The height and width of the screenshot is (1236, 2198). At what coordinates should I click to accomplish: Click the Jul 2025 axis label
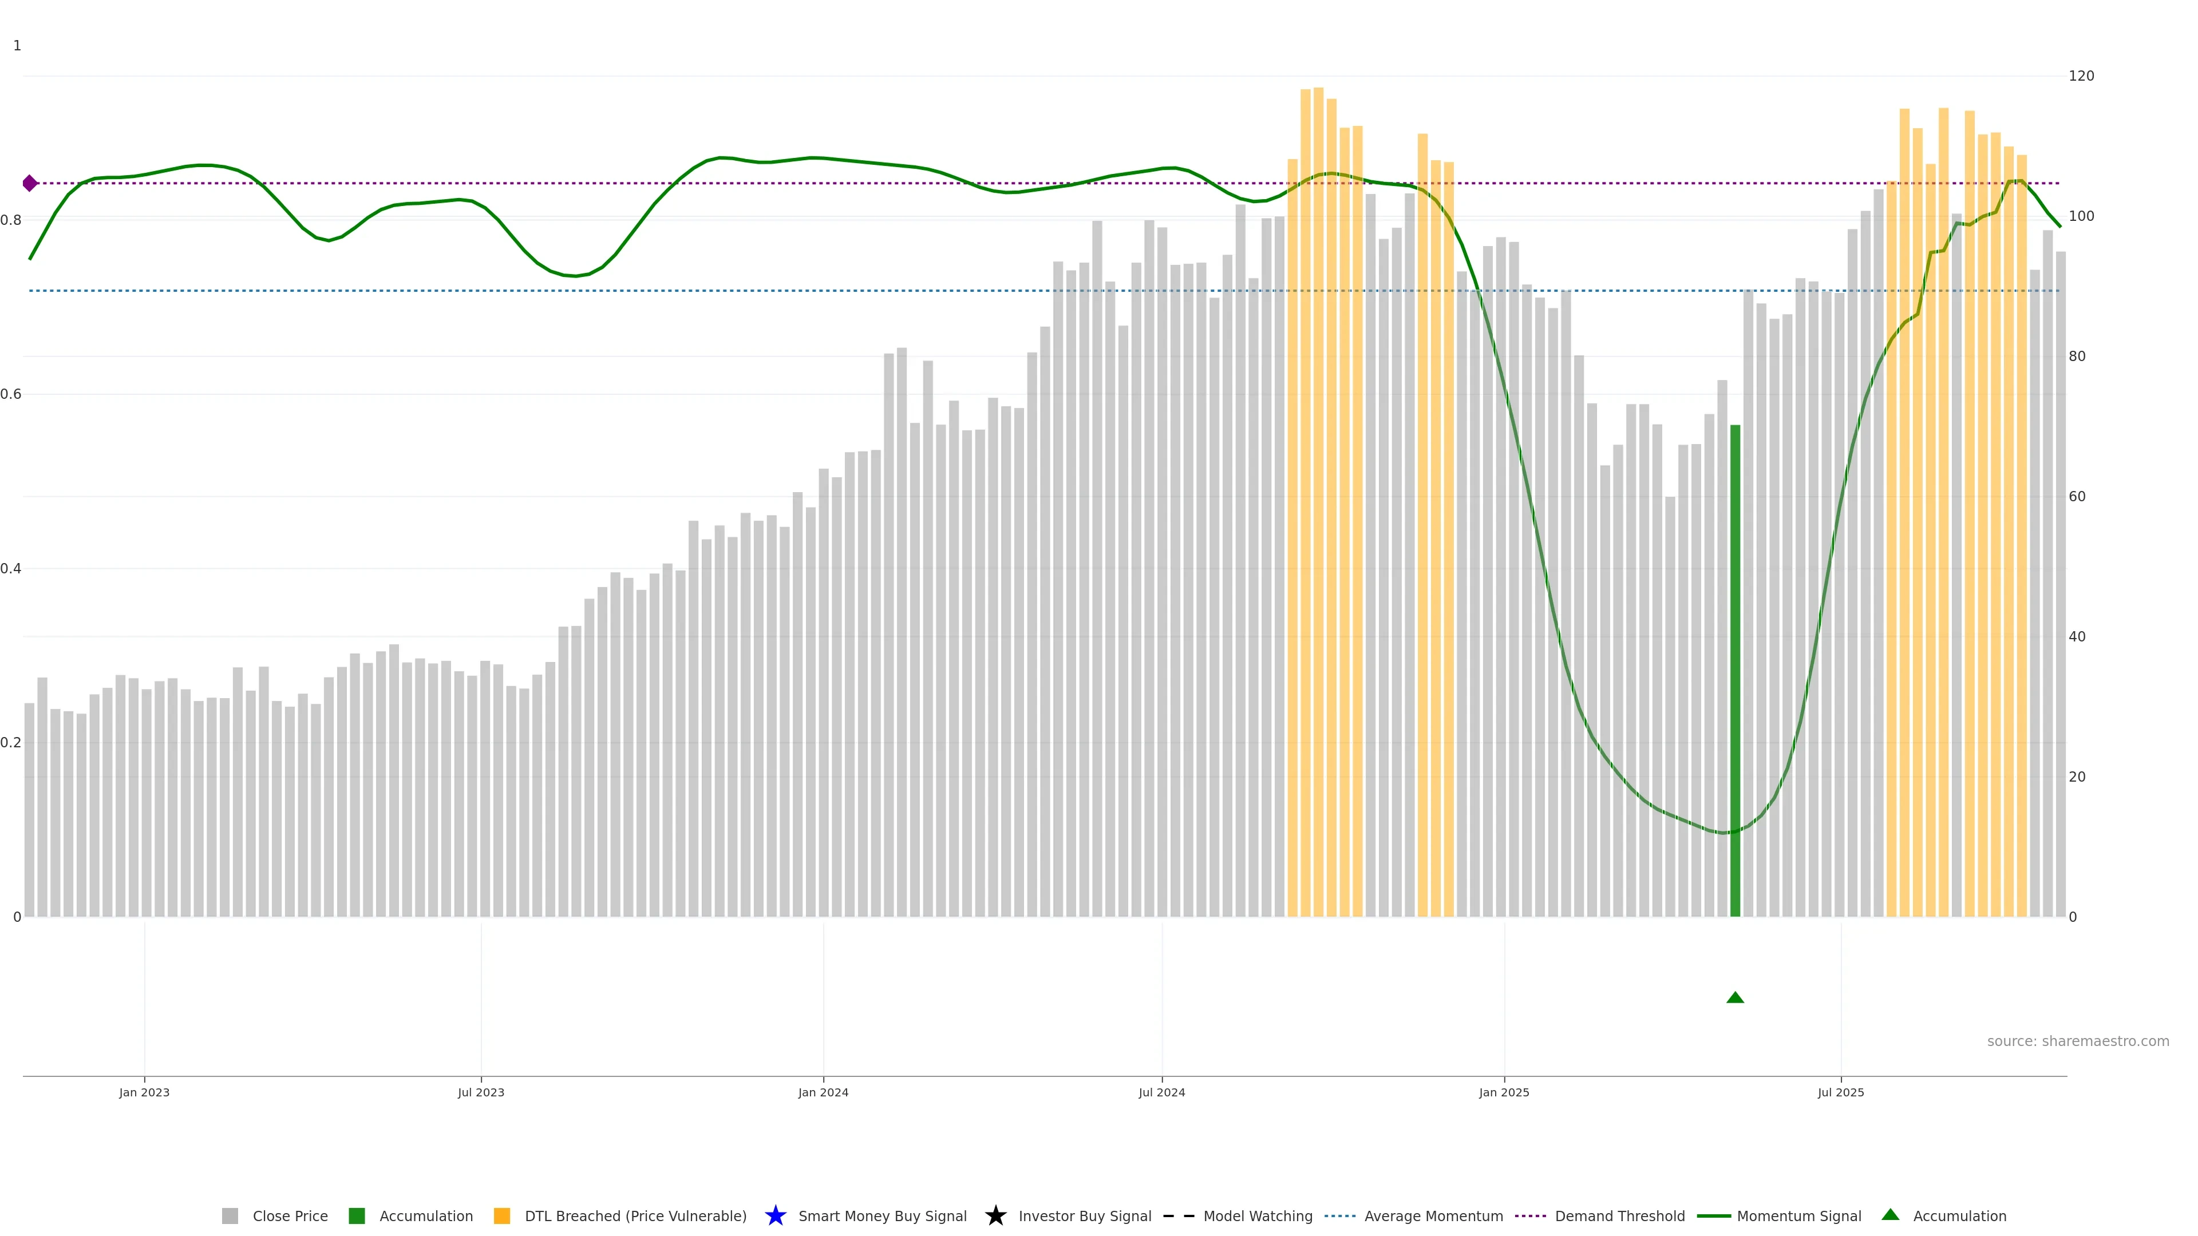tap(1840, 1093)
